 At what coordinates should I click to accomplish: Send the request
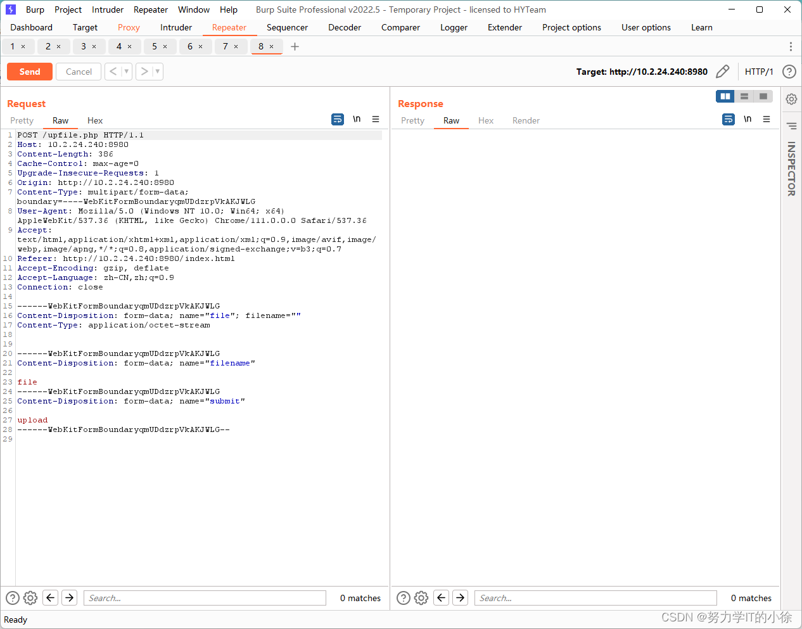click(x=30, y=72)
